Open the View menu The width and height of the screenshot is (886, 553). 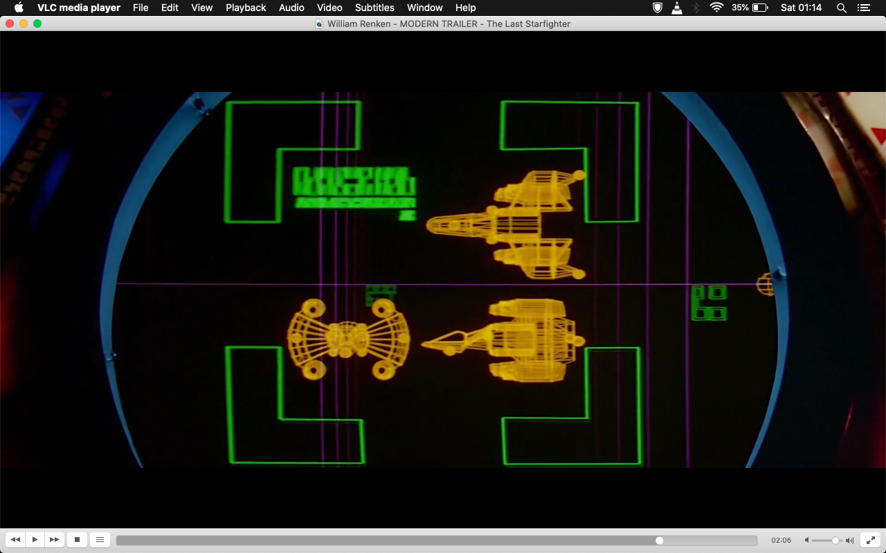202,8
